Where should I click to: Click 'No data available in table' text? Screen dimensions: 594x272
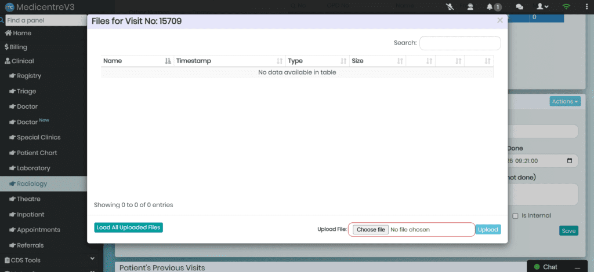tap(297, 72)
